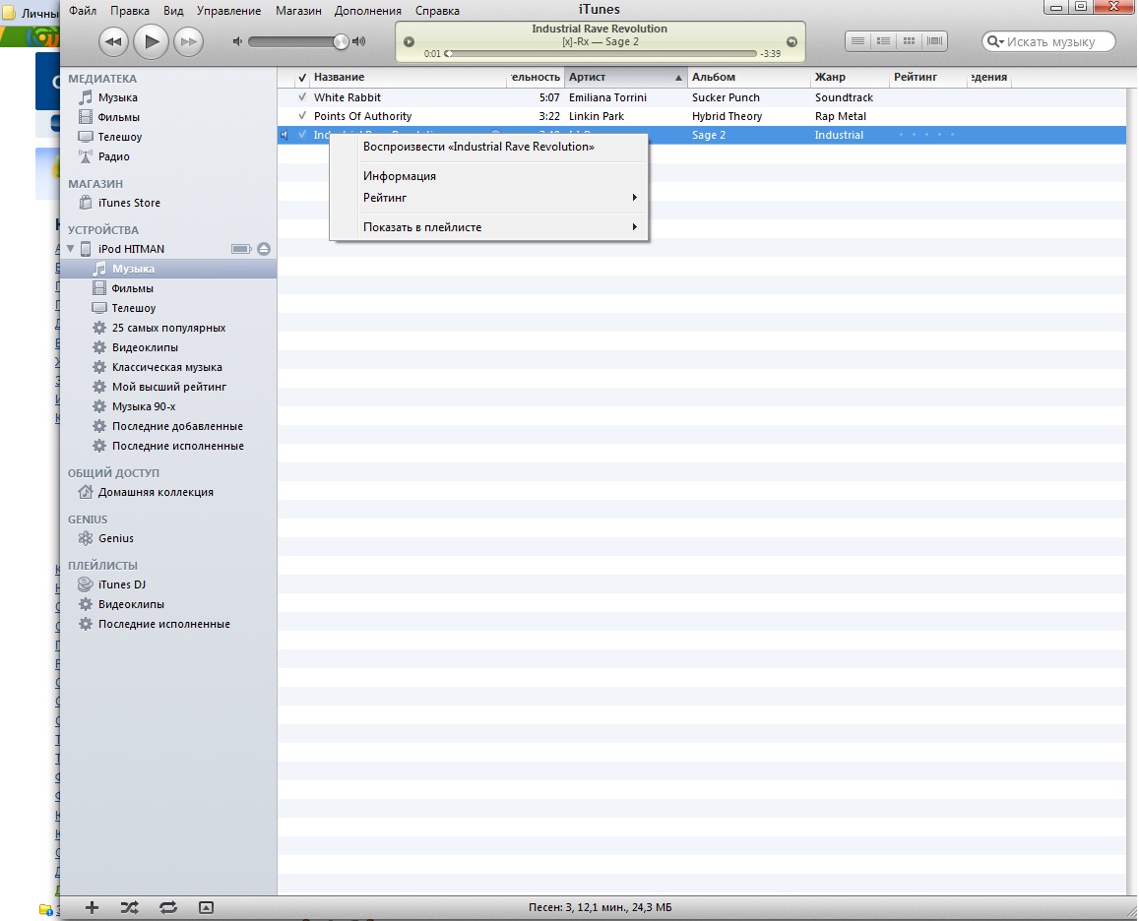Viewport: 1139px width, 921px height.
Task: Open the Дополнения menu
Action: click(x=367, y=11)
